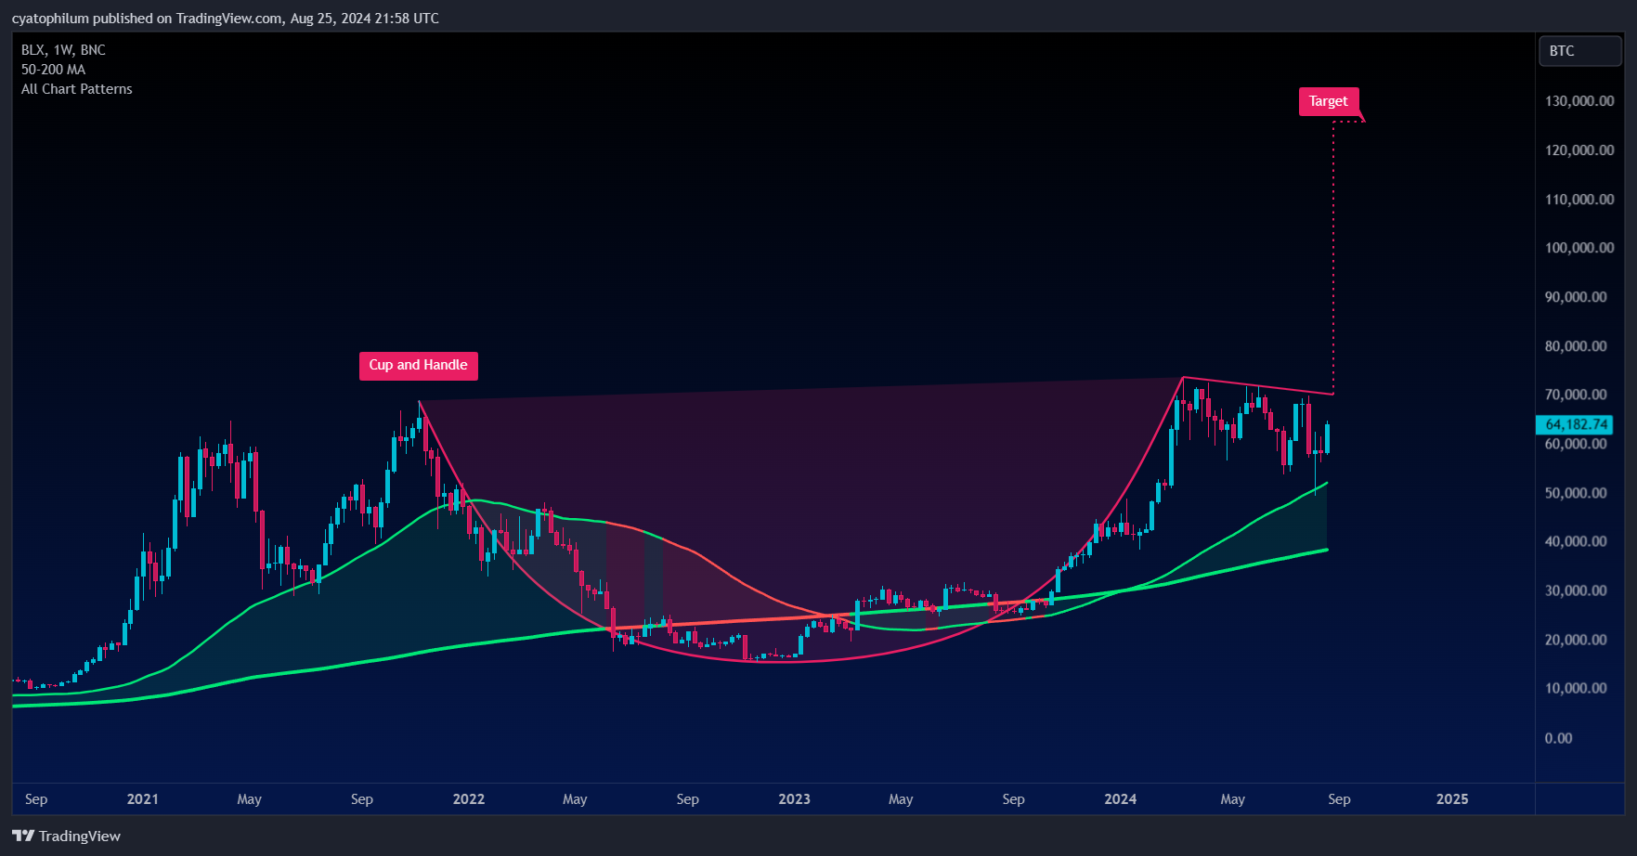Viewport: 1637px width, 856px height.
Task: Click the 20,000.00 price axis label
Action: click(1575, 640)
